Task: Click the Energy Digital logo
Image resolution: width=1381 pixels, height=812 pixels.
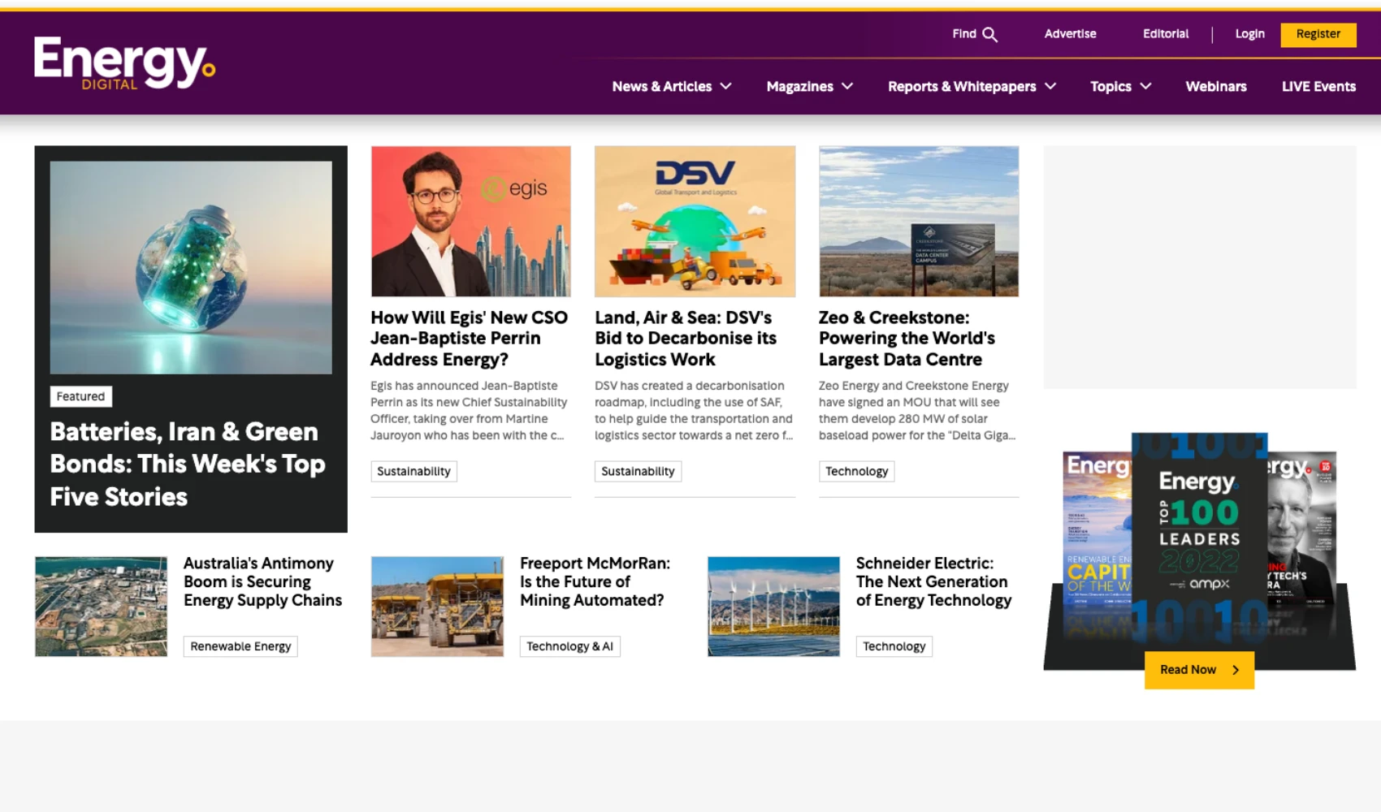Action: 123,63
